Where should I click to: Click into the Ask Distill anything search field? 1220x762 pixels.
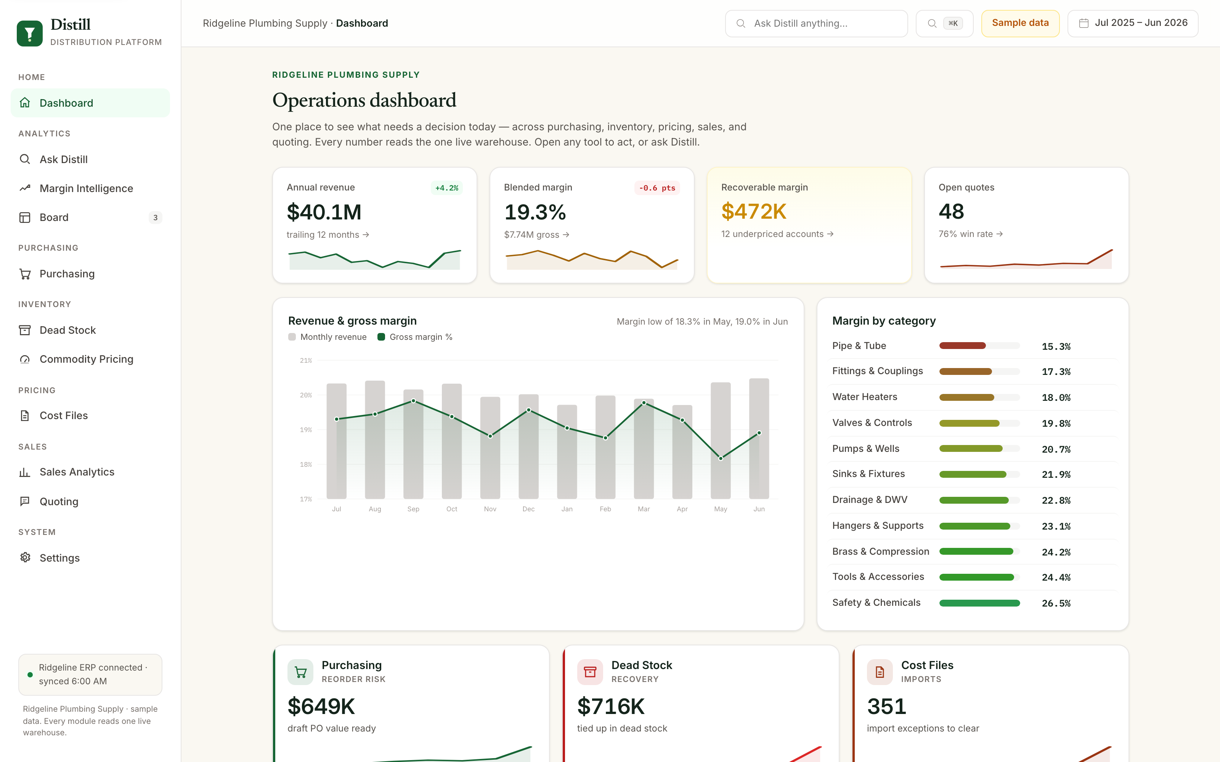coord(816,23)
